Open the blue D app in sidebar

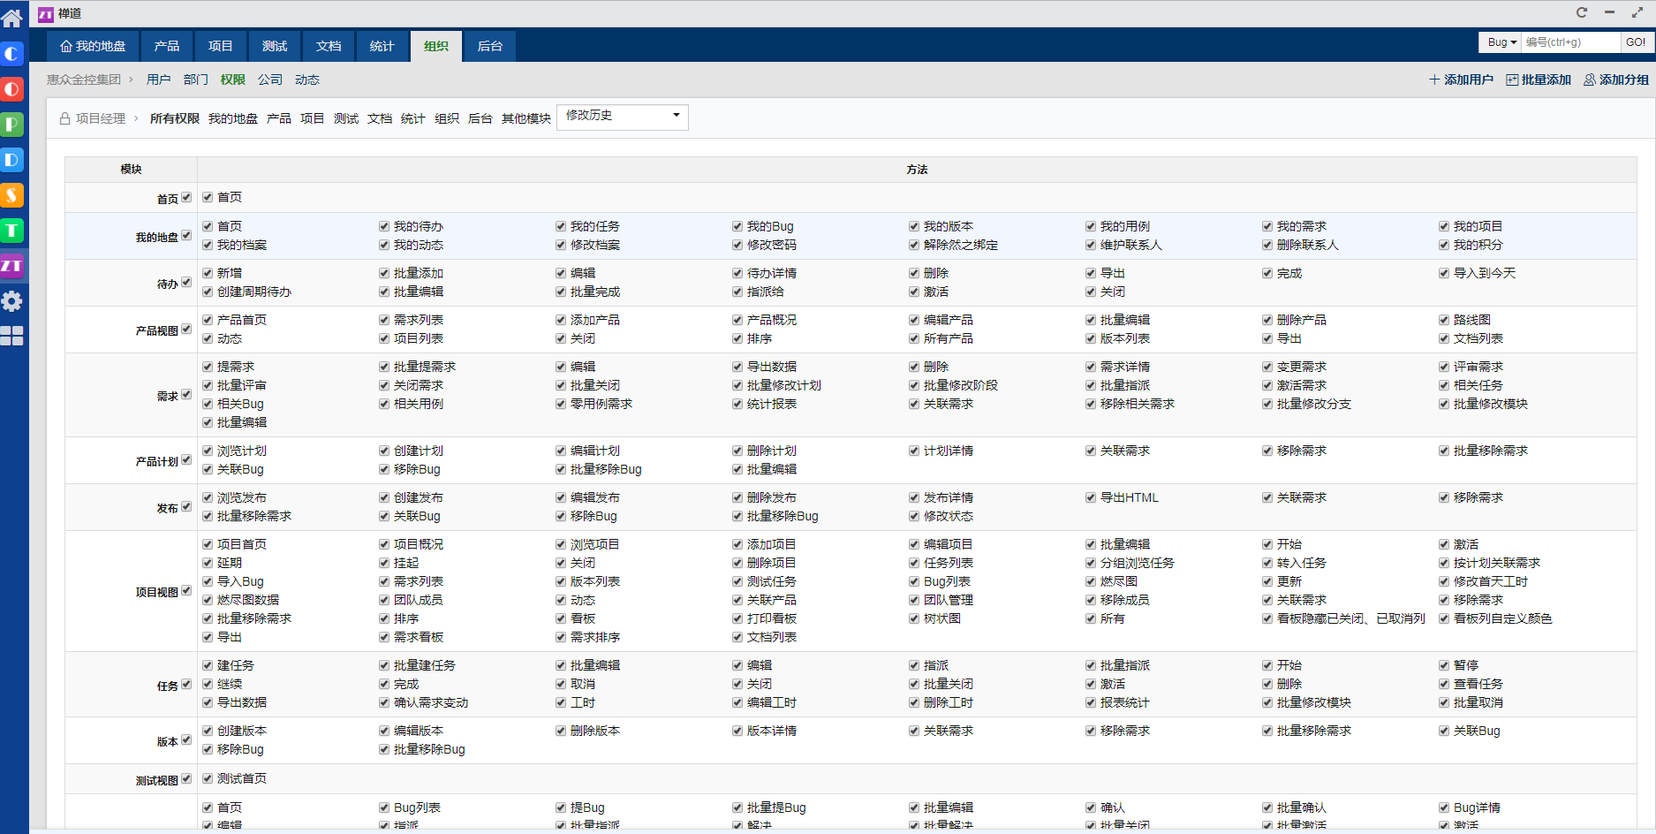coord(12,160)
